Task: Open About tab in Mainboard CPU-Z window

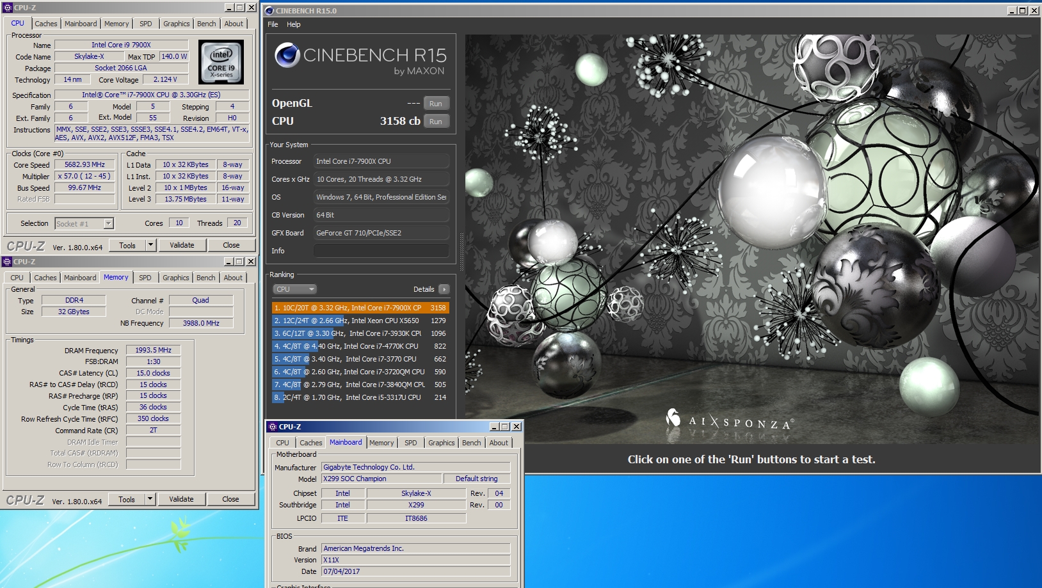Action: [x=499, y=443]
